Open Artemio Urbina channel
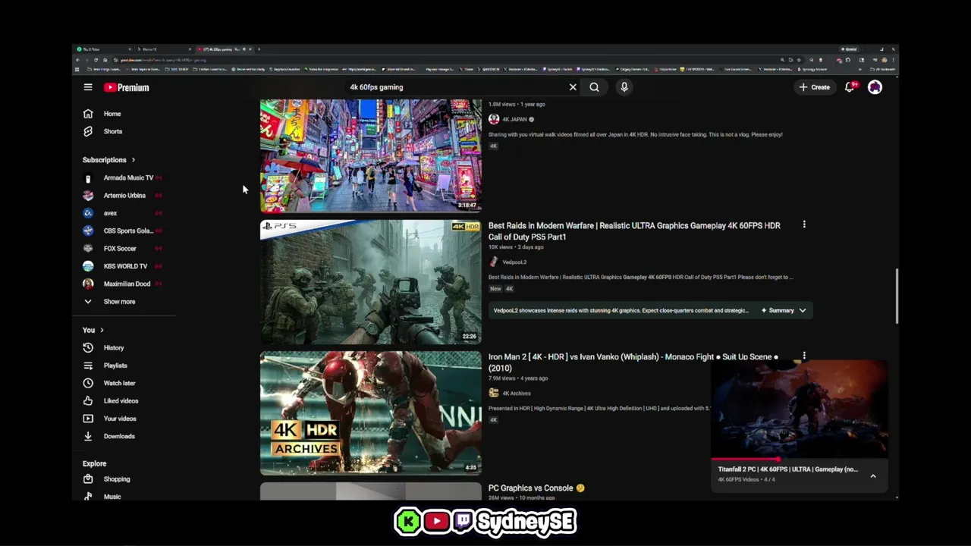This screenshot has width=971, height=546. (x=124, y=196)
